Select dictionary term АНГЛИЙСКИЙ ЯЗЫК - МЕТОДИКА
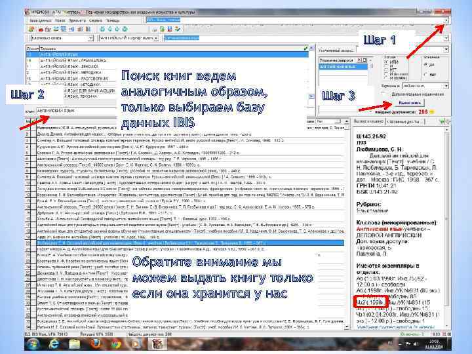The image size is (472, 354). (x=71, y=72)
